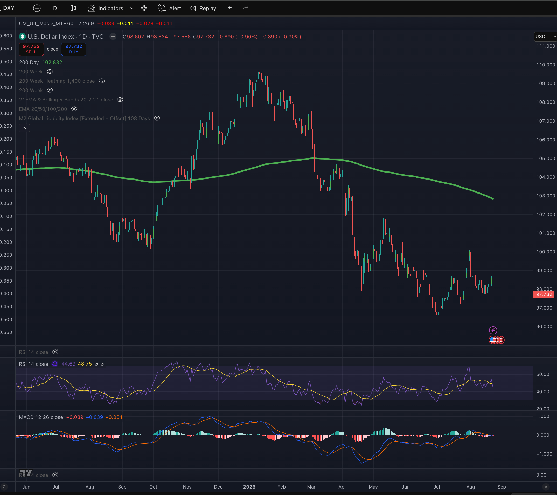This screenshot has height=495, width=557.
Task: Start bar Replay mode
Action: pyautogui.click(x=203, y=8)
